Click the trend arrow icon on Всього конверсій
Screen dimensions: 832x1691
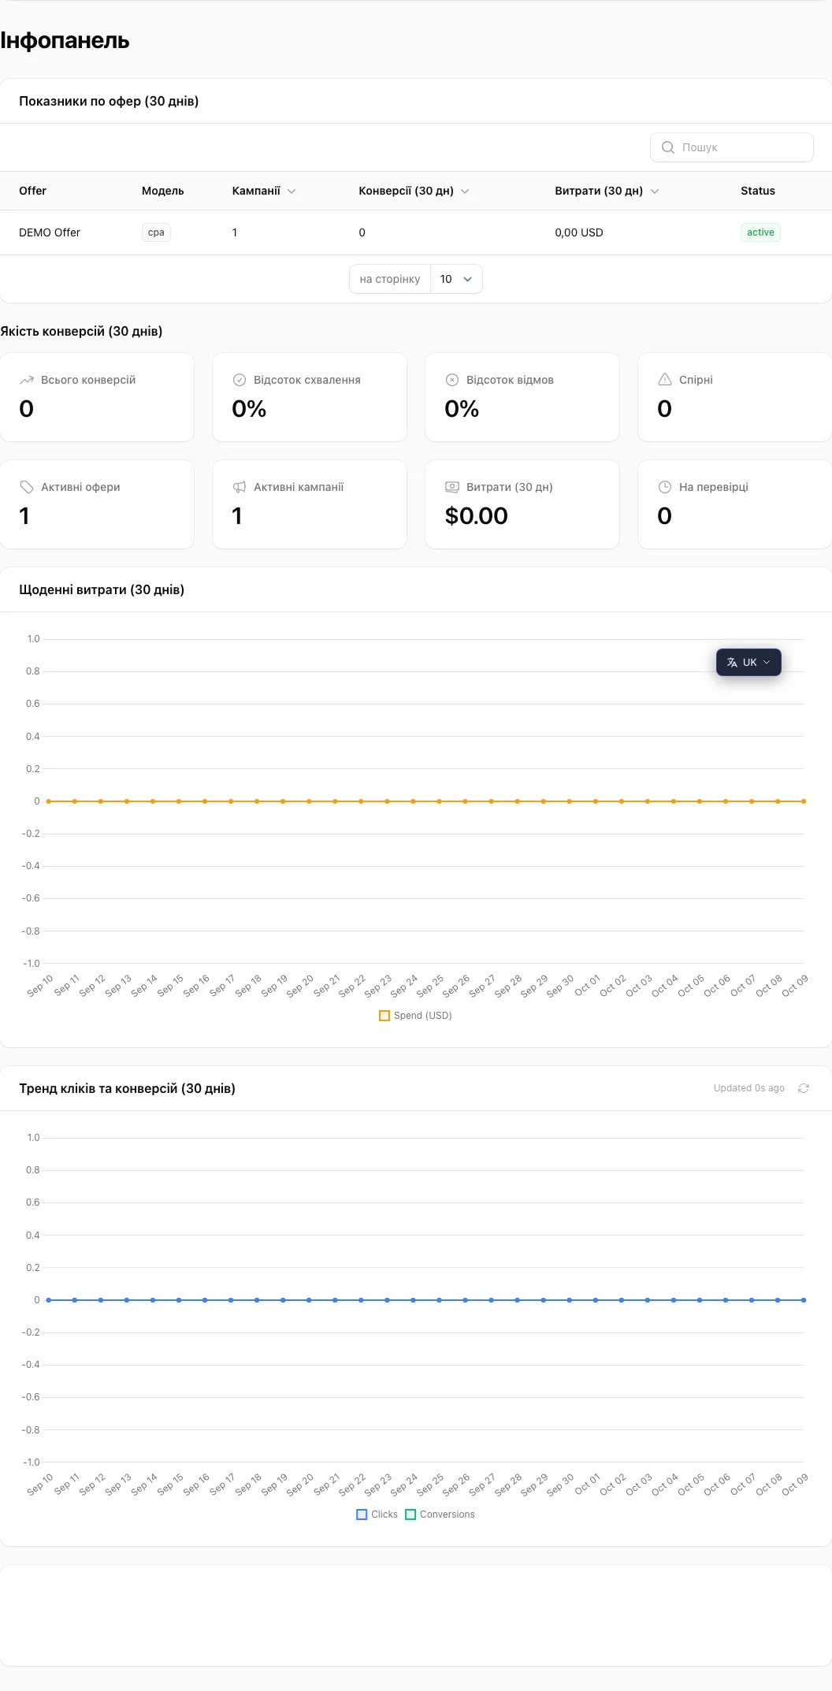27,380
